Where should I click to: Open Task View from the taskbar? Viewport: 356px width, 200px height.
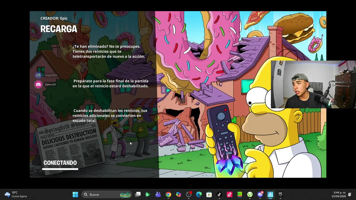tap(138, 194)
